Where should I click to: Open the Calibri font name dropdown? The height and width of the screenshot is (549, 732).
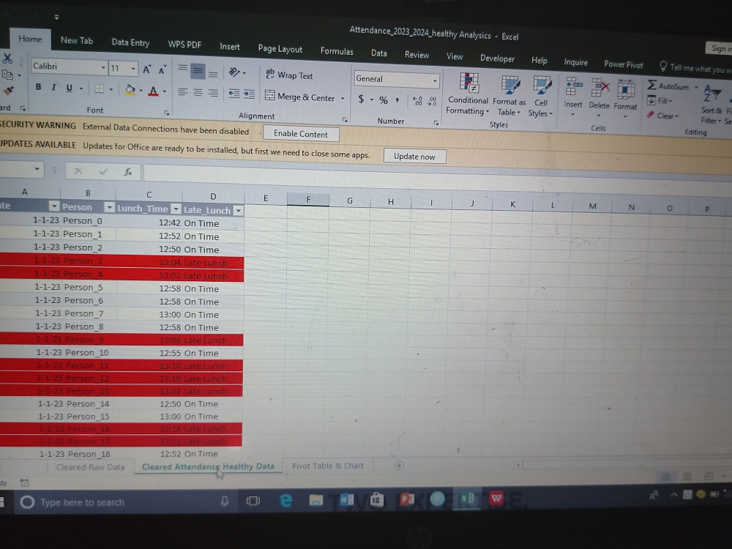point(103,67)
